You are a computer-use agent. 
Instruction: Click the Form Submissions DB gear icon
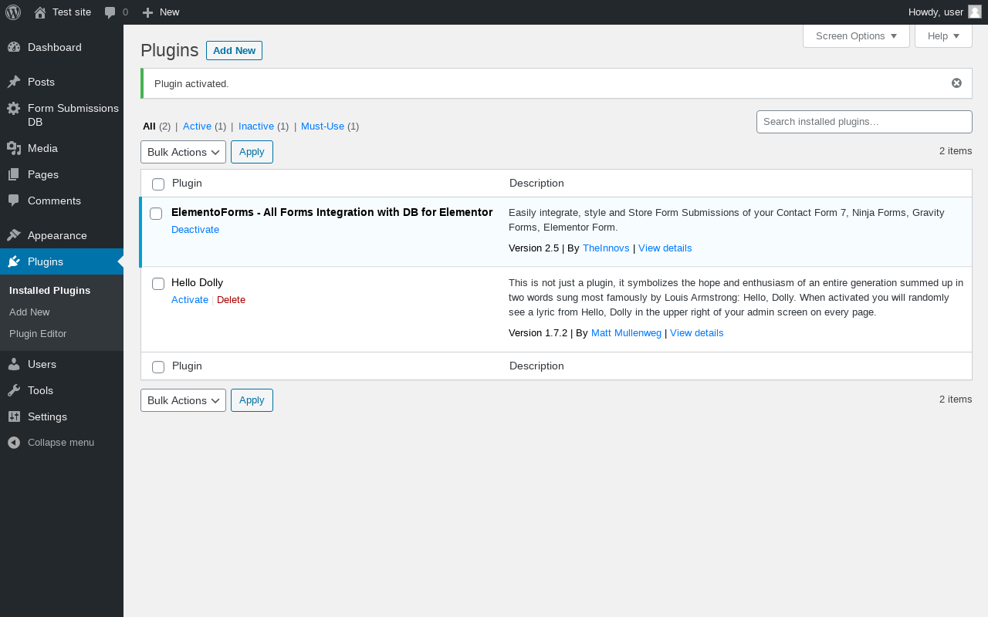[x=14, y=108]
